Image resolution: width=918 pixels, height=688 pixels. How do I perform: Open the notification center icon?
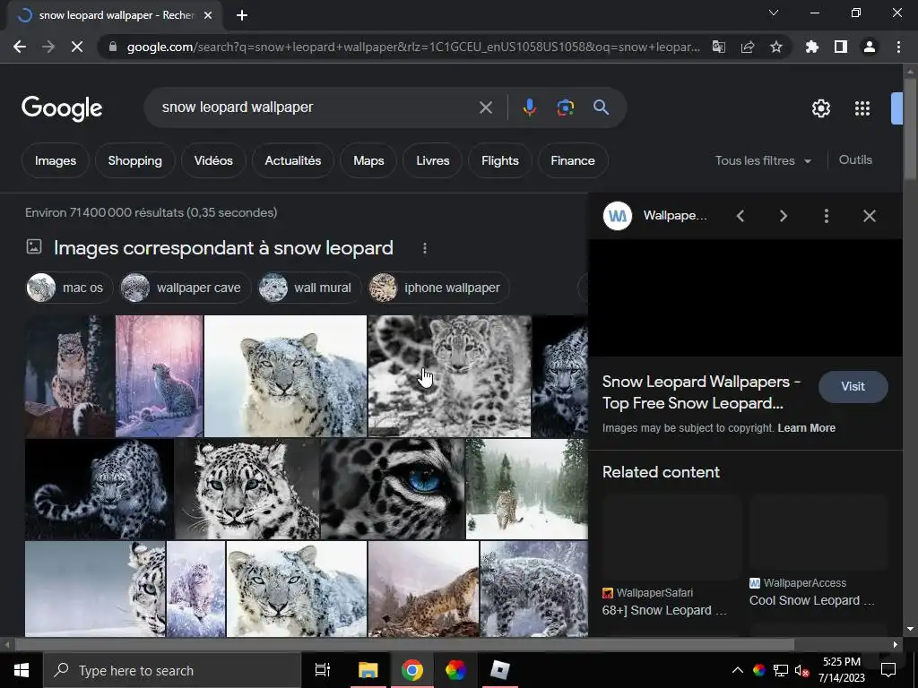[888, 670]
